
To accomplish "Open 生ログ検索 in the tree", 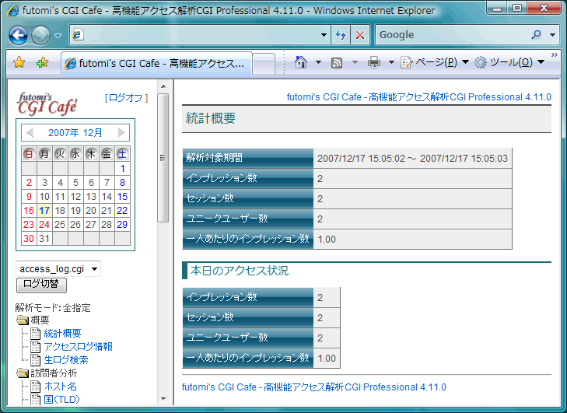I will pos(66,360).
